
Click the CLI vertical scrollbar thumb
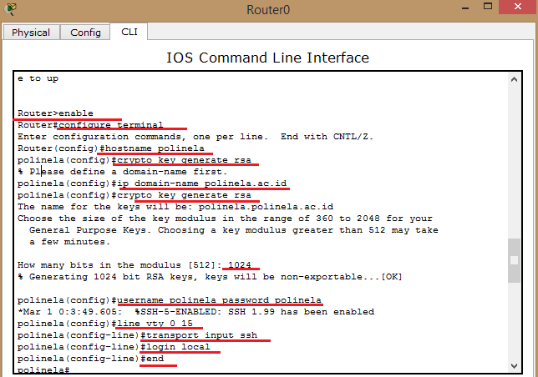tap(514, 260)
